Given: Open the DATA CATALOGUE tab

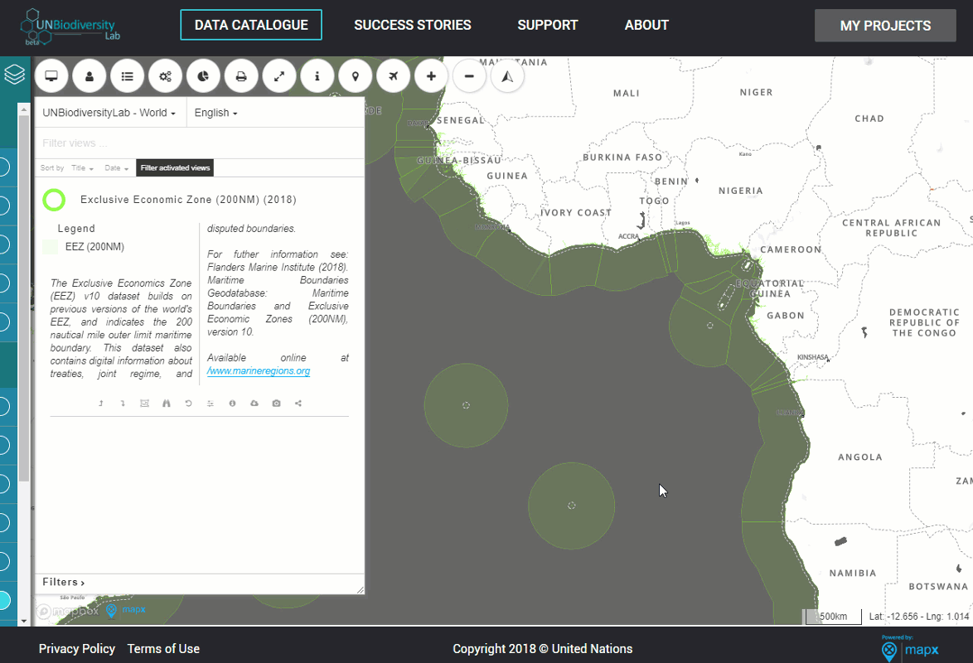Looking at the screenshot, I should (251, 25).
